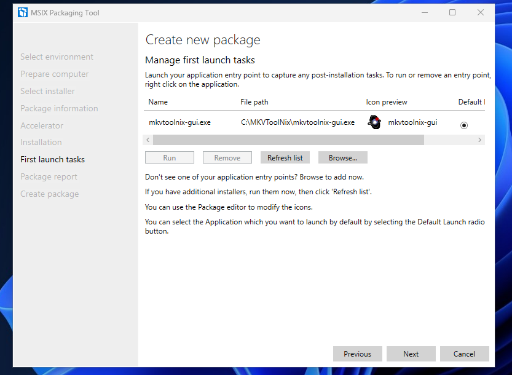Open the Select environment step

pyautogui.click(x=57, y=57)
